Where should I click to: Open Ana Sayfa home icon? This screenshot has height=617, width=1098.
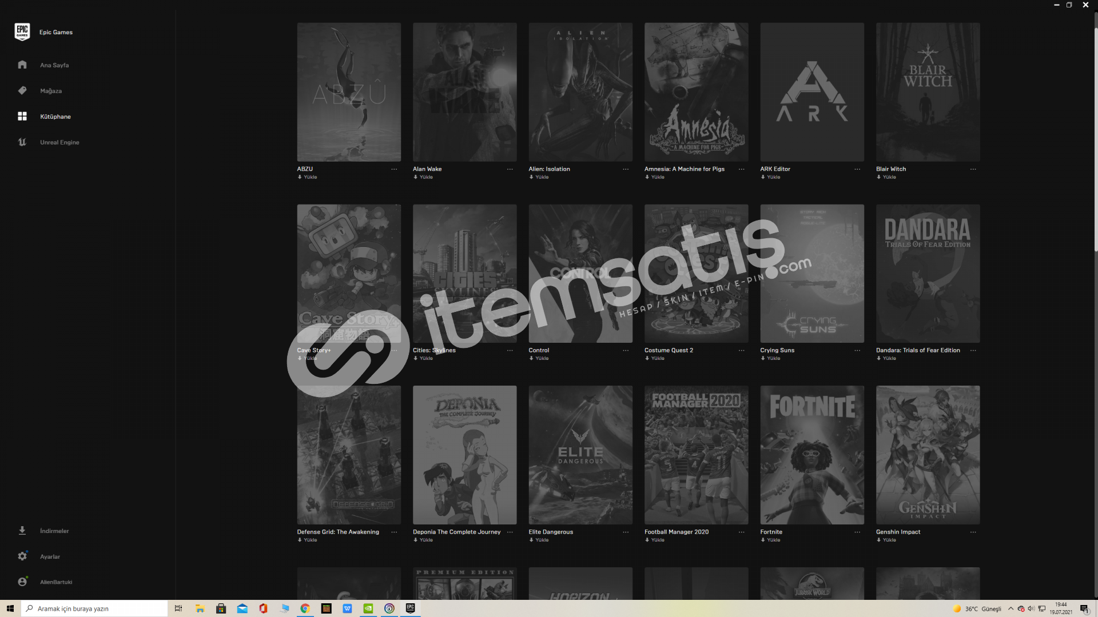click(22, 65)
